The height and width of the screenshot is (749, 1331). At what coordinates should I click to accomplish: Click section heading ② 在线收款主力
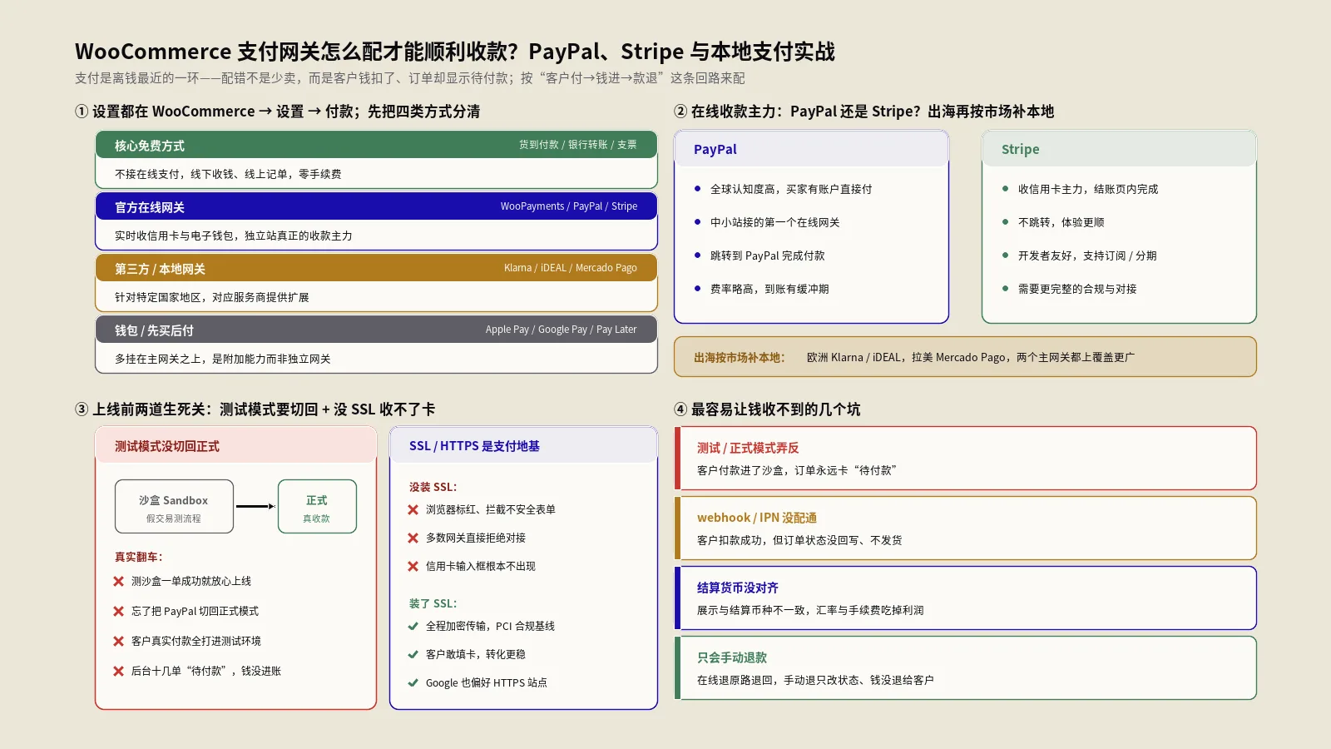(x=863, y=112)
